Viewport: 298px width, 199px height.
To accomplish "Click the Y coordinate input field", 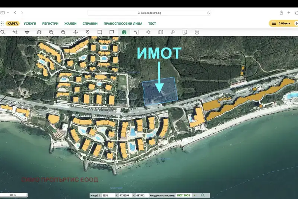I will [142, 195].
